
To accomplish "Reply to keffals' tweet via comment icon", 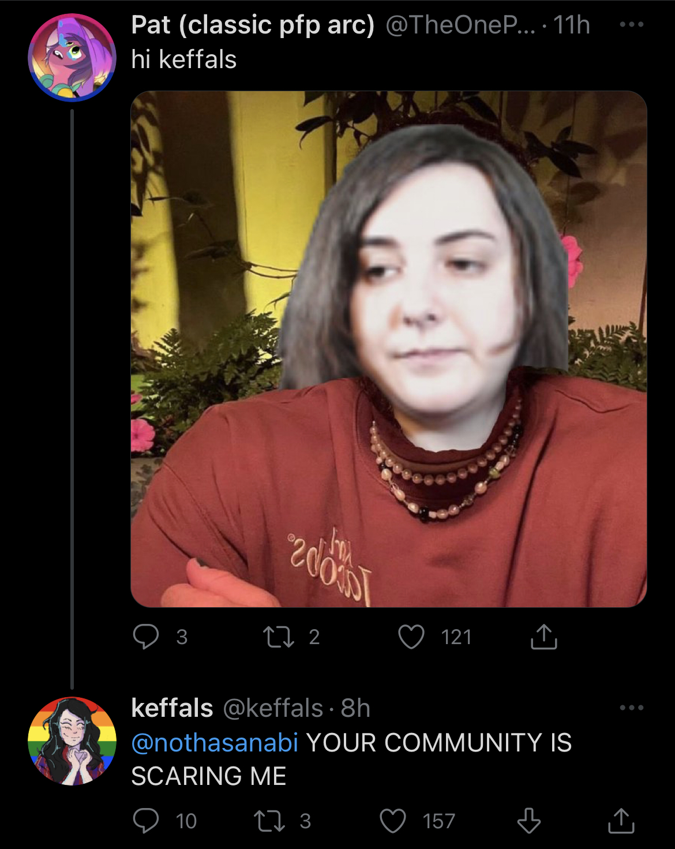I will pyautogui.click(x=145, y=821).
